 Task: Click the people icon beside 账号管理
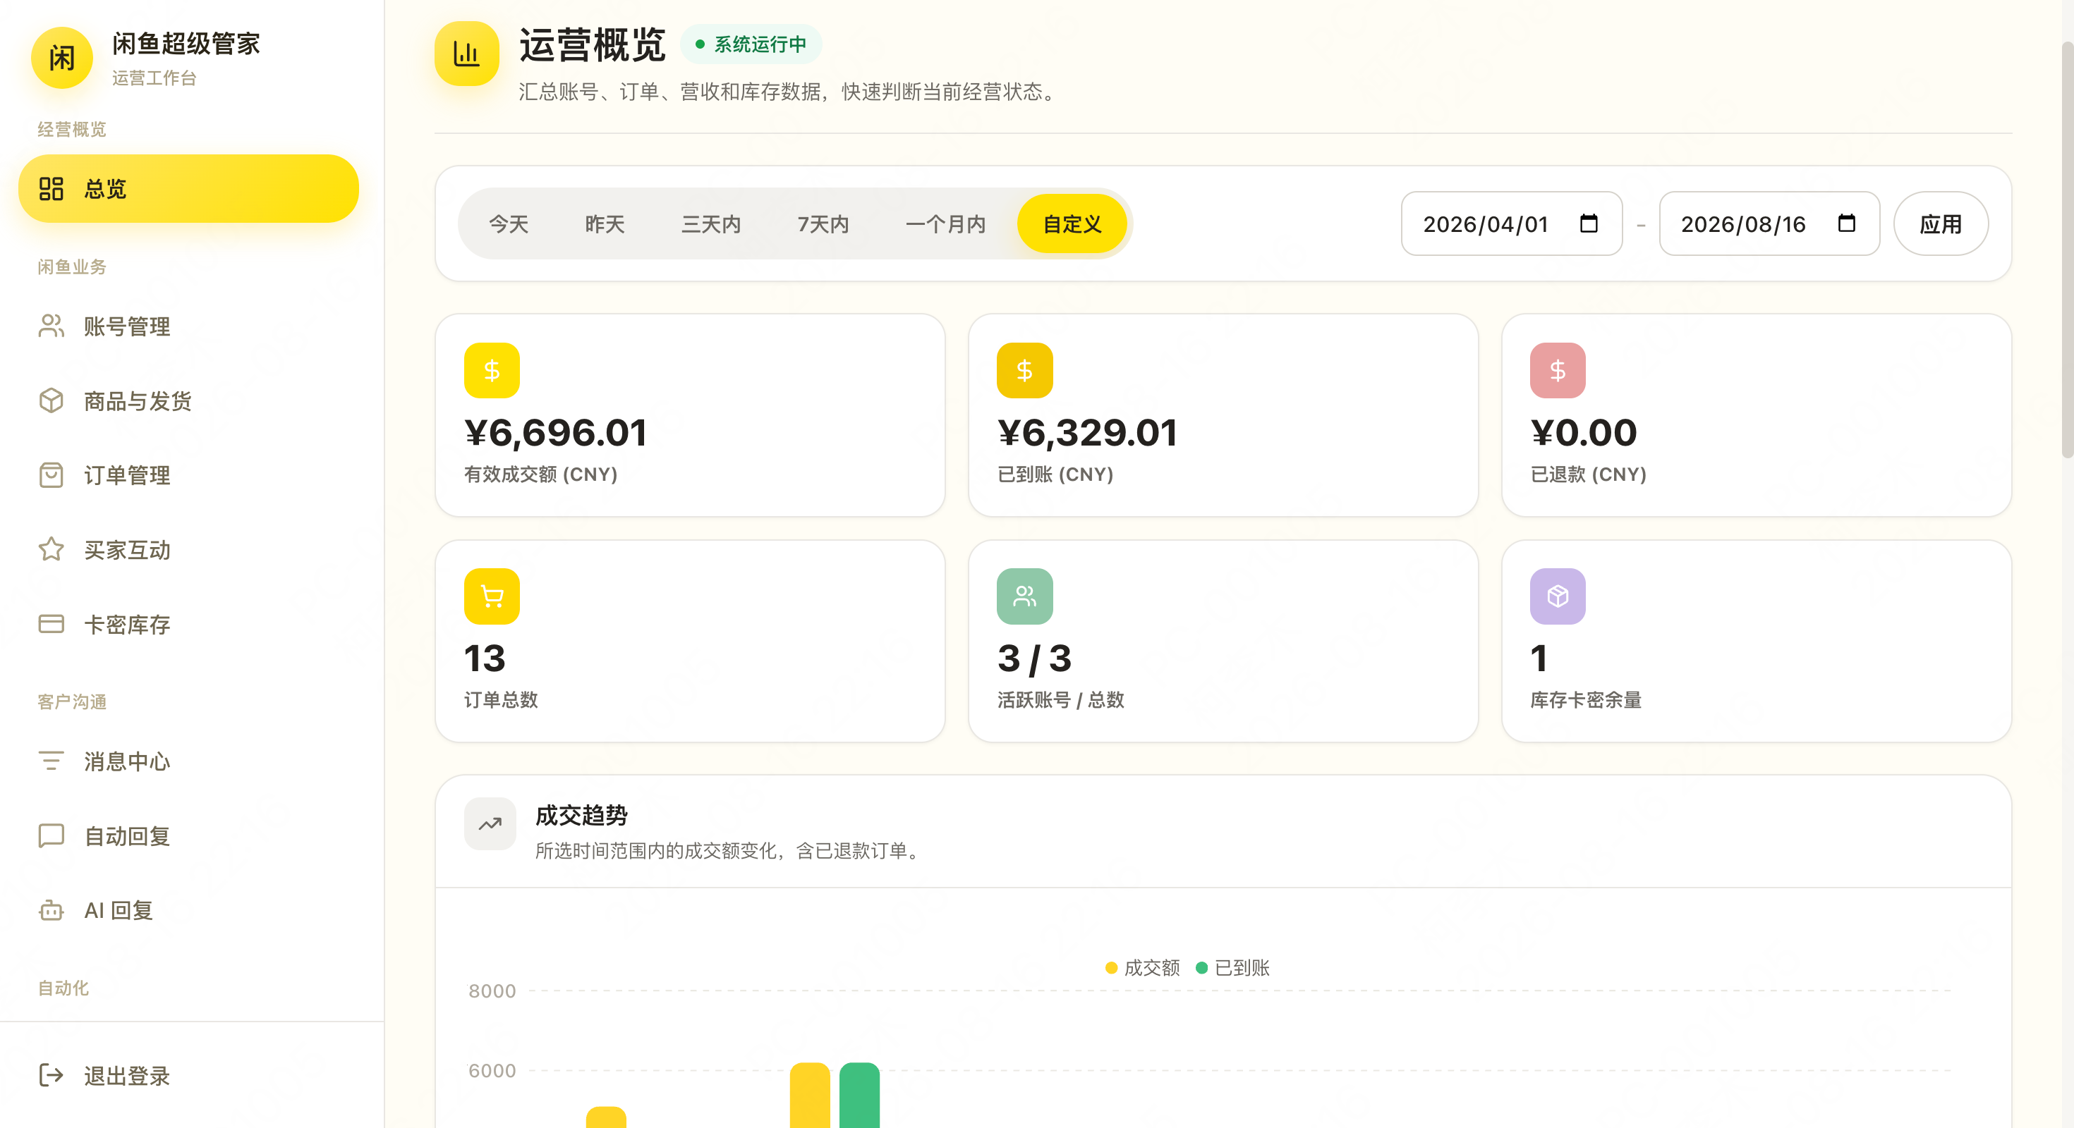pyautogui.click(x=51, y=326)
